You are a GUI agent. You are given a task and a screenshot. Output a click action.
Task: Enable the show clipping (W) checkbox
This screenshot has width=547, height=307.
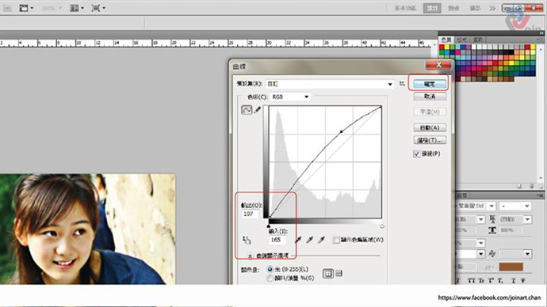point(336,240)
